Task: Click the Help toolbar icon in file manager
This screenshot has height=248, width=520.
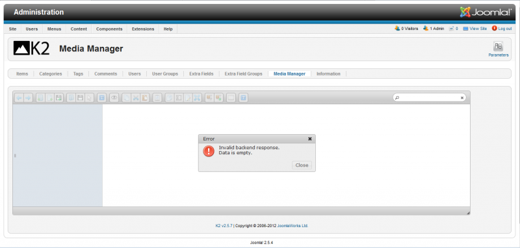Action: [x=243, y=98]
